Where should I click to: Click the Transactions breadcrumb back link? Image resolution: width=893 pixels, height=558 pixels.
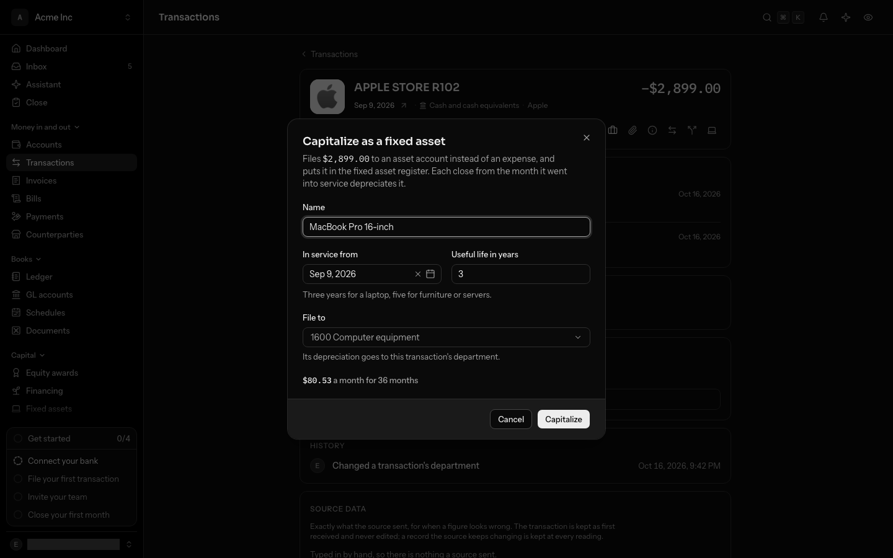tap(330, 54)
